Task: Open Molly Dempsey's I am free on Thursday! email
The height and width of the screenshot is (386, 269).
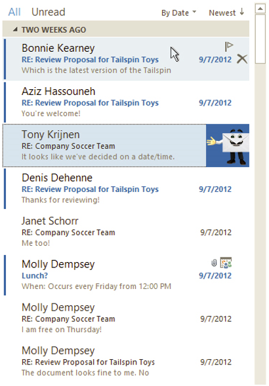Action: (127, 318)
